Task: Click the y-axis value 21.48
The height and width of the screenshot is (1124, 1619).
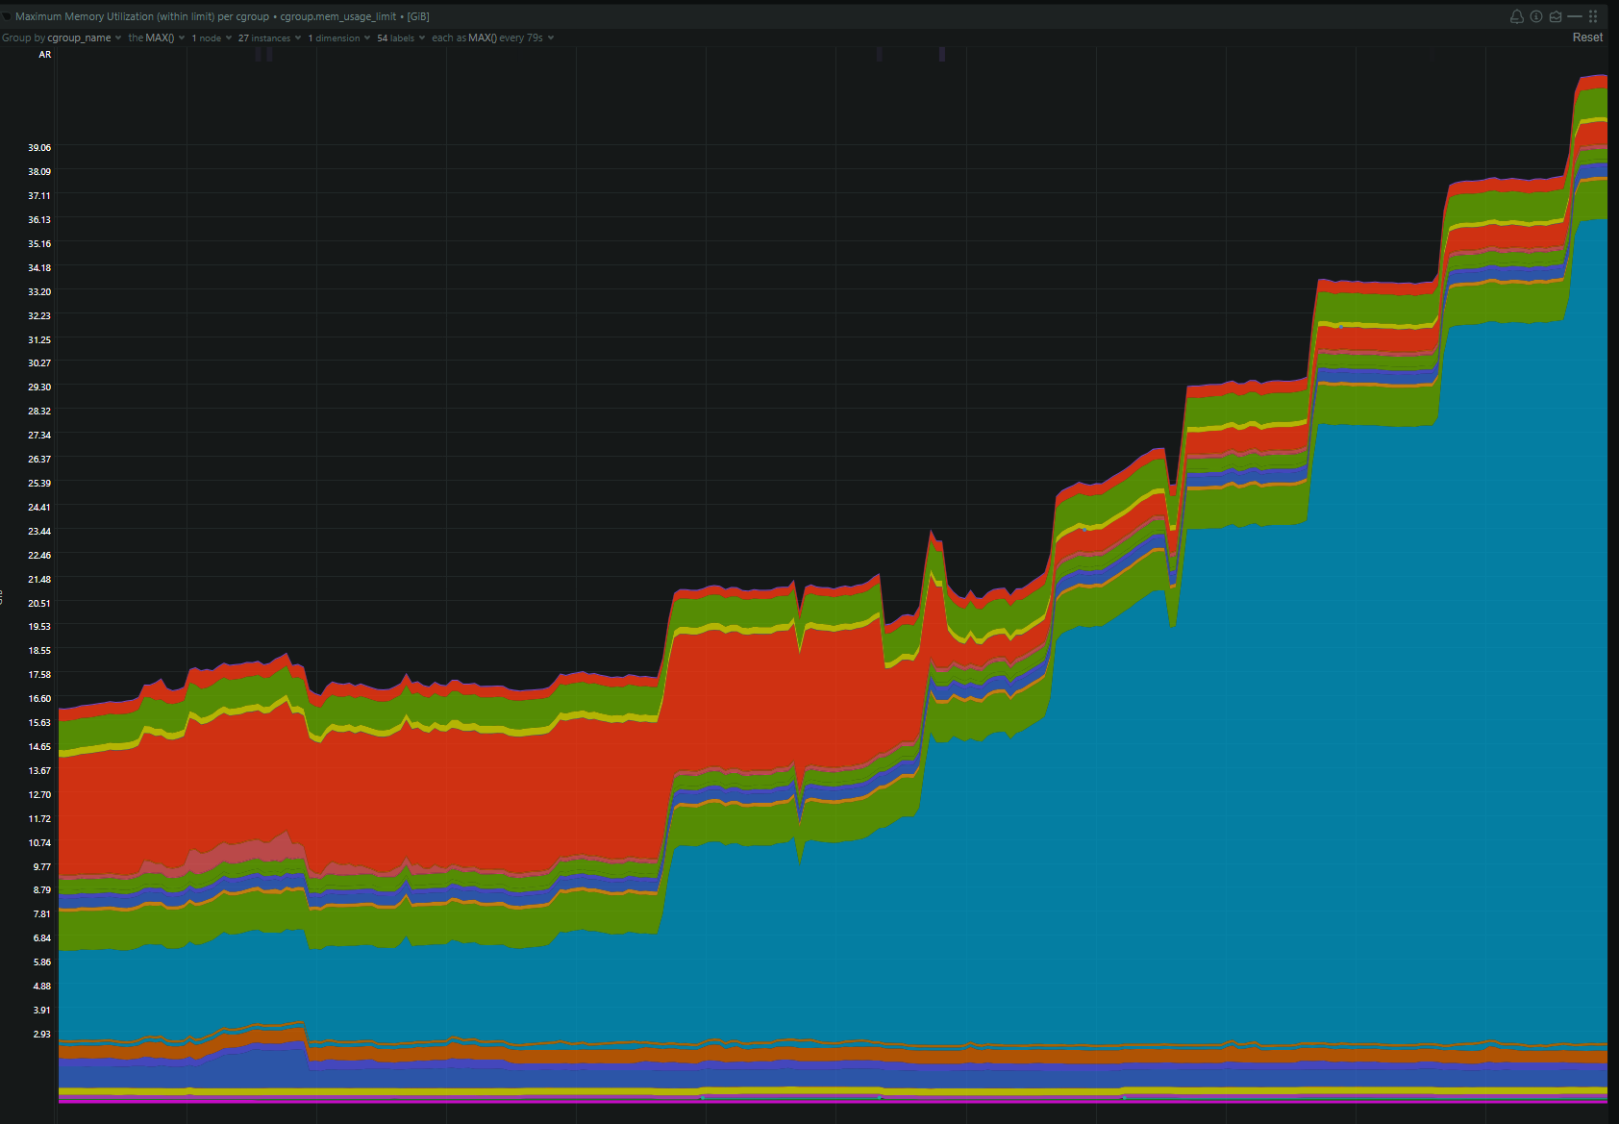Action: pos(39,580)
